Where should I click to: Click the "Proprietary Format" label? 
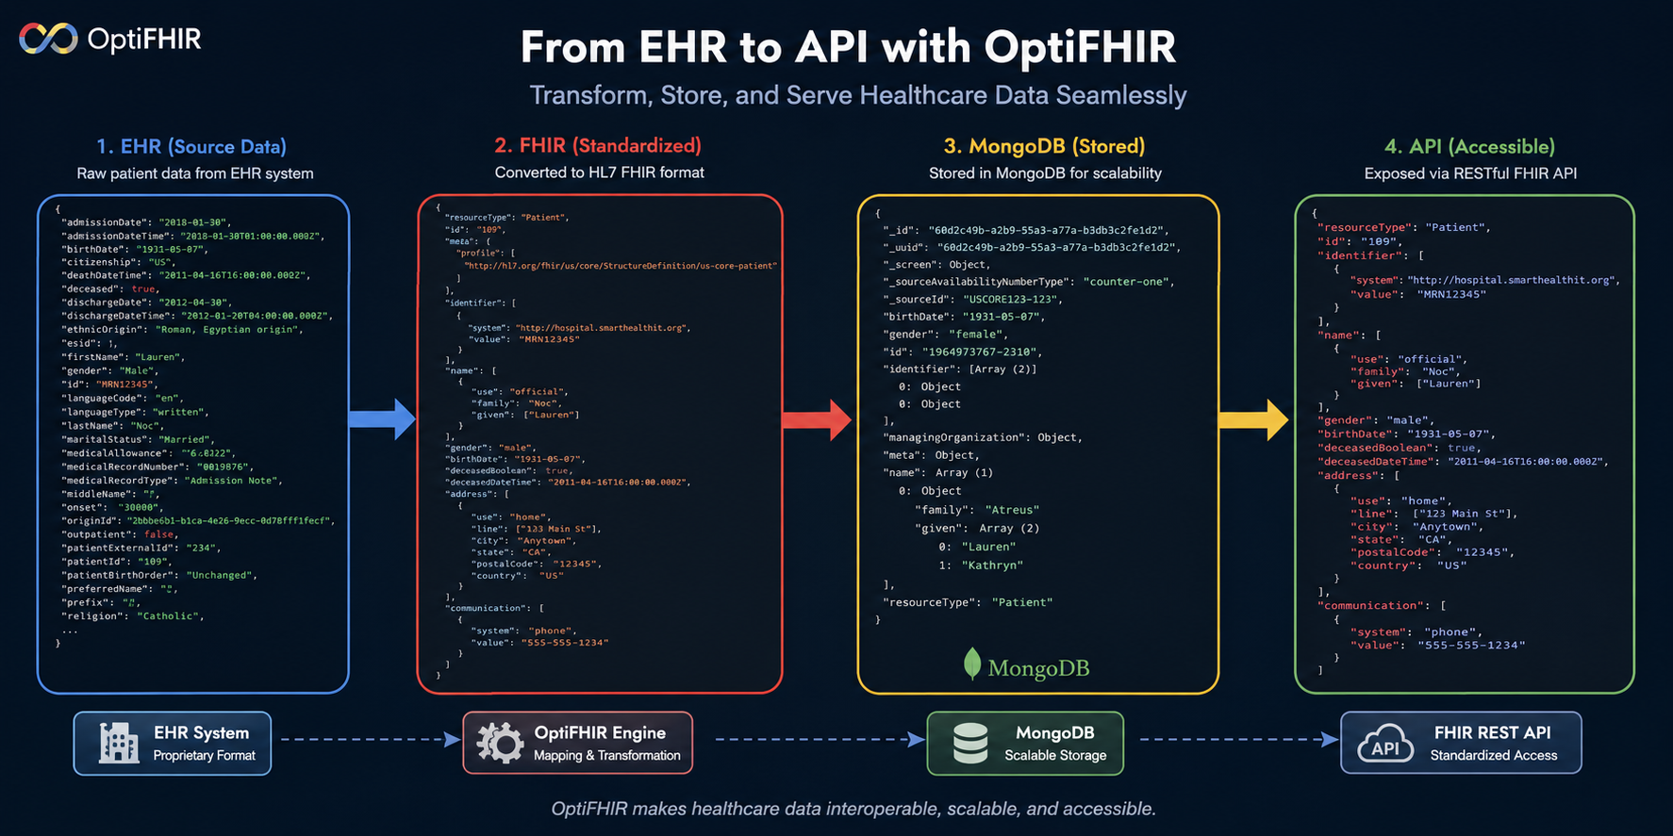tap(205, 756)
